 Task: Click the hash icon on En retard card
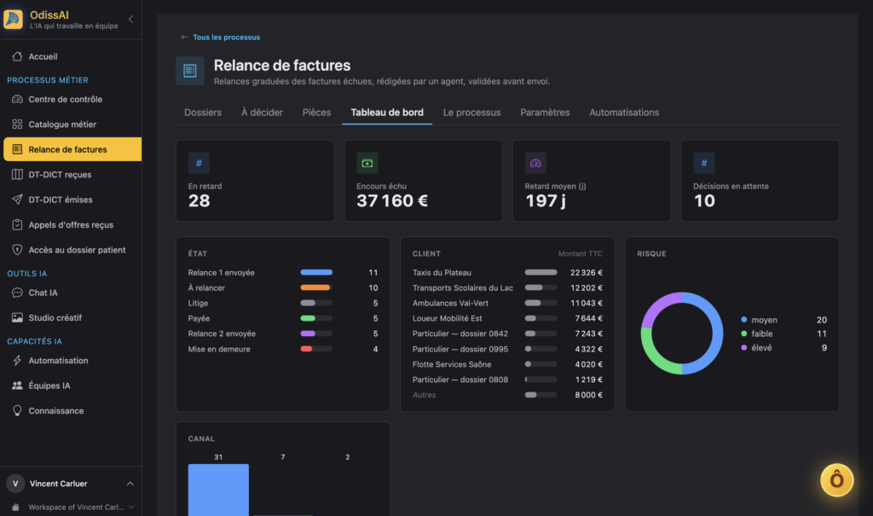point(199,163)
